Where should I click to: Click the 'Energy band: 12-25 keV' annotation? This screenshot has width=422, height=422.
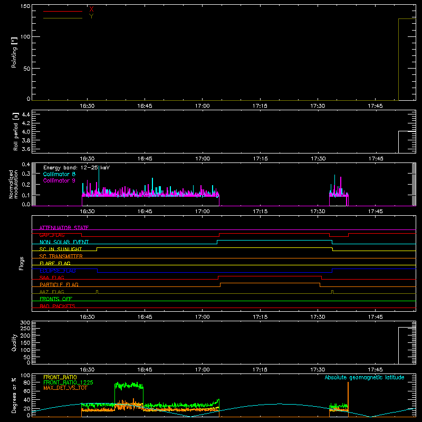(x=76, y=168)
